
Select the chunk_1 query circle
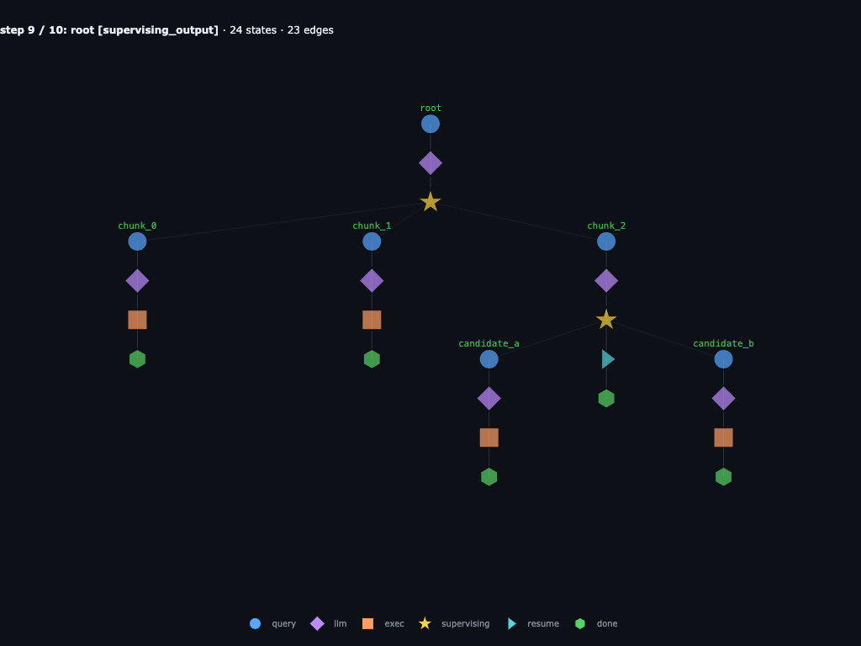372,241
